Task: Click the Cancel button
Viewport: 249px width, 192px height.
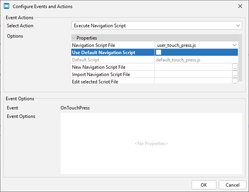Action: [232, 185]
